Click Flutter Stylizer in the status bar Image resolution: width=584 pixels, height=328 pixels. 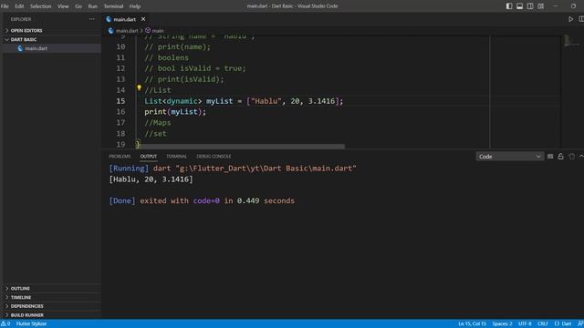tap(31, 324)
